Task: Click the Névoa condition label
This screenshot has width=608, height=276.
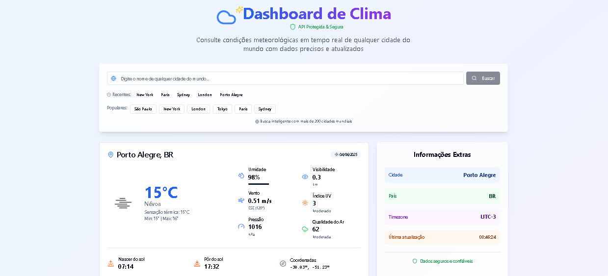Action: click(x=153, y=204)
